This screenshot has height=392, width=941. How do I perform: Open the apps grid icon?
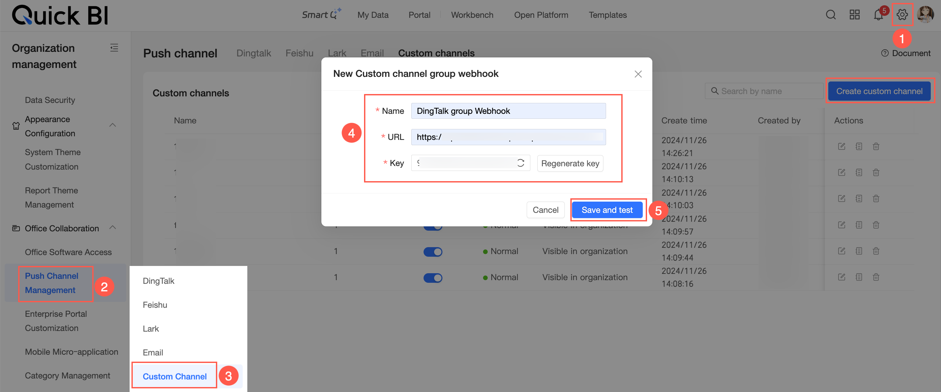pos(854,15)
